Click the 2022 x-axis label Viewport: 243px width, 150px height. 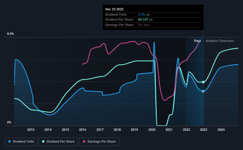click(186, 130)
